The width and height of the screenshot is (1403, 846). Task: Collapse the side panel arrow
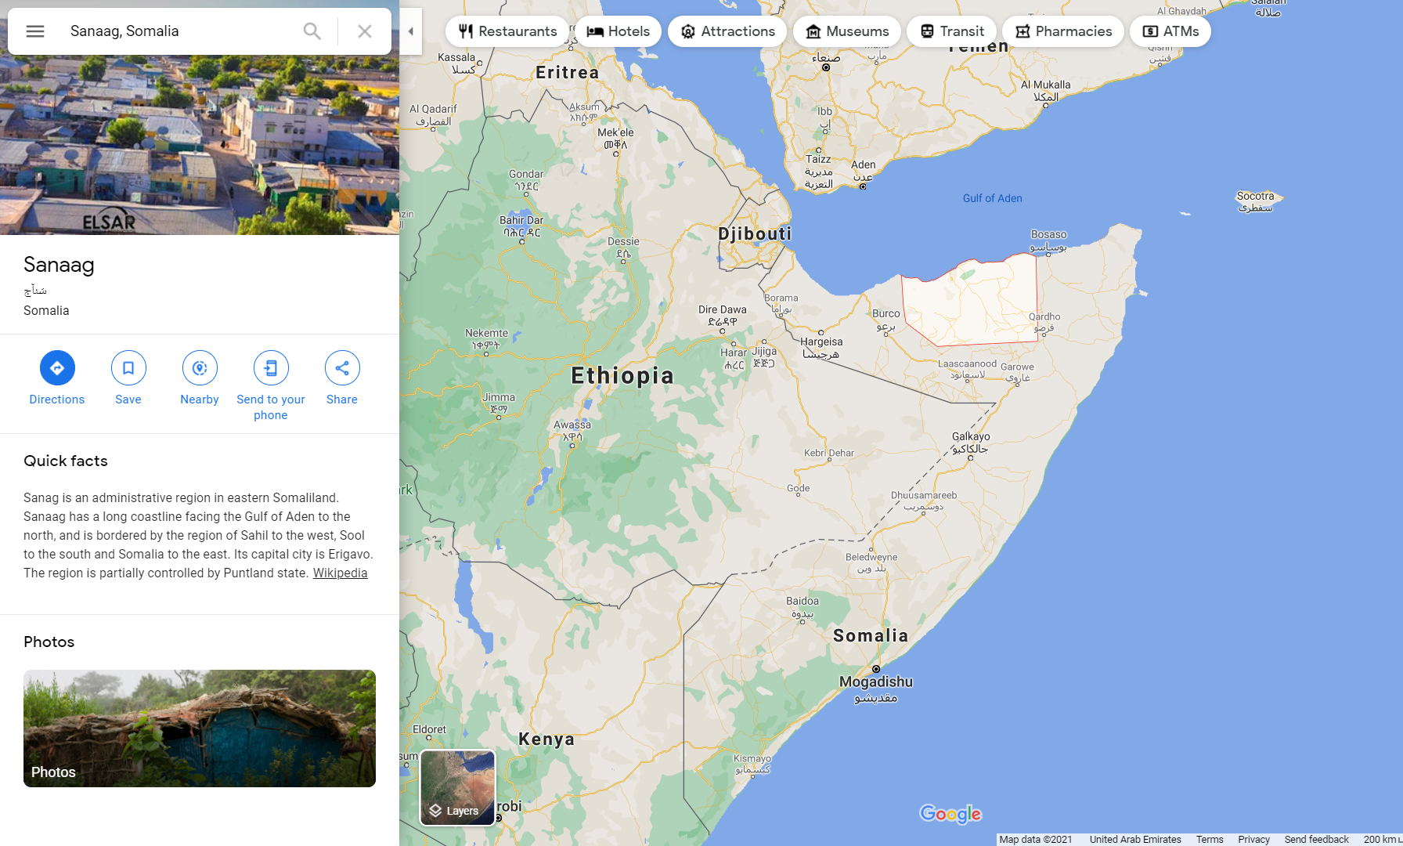tap(411, 31)
